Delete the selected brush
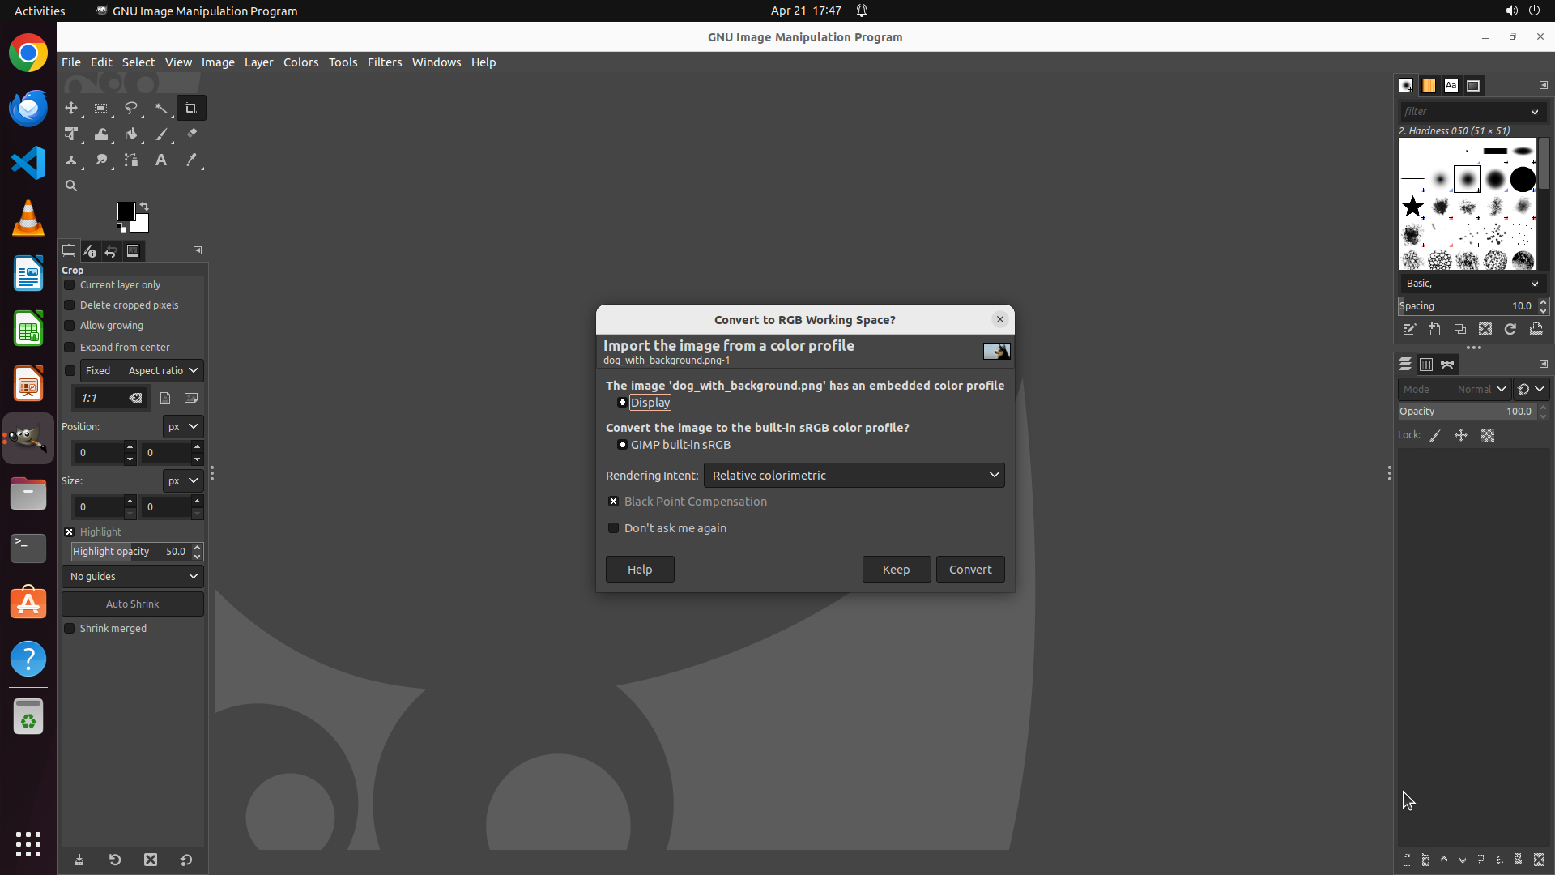The width and height of the screenshot is (1555, 875). (x=1485, y=329)
